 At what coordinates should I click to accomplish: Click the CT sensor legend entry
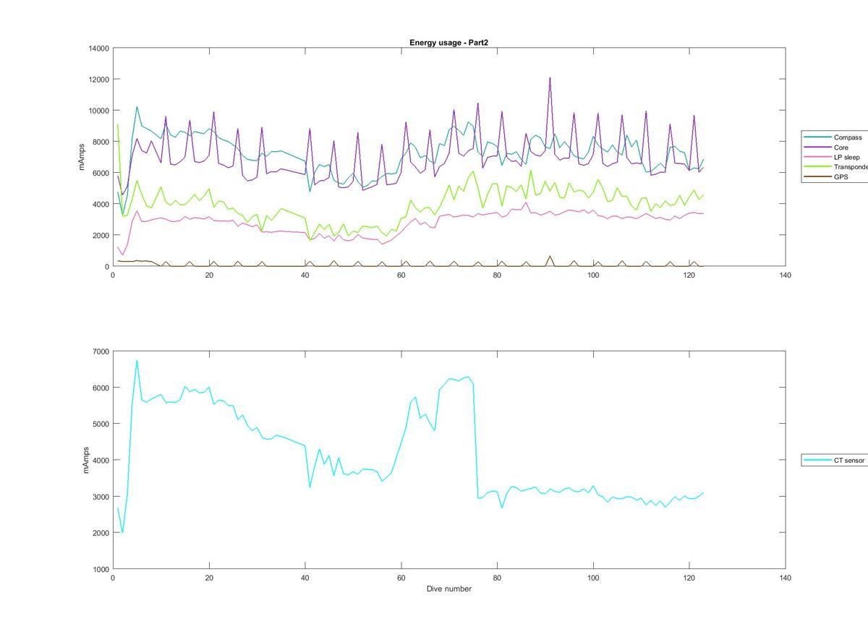834,460
